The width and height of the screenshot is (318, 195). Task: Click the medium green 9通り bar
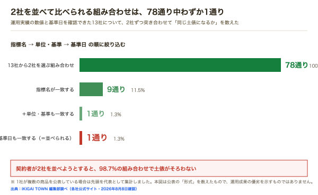(91, 89)
